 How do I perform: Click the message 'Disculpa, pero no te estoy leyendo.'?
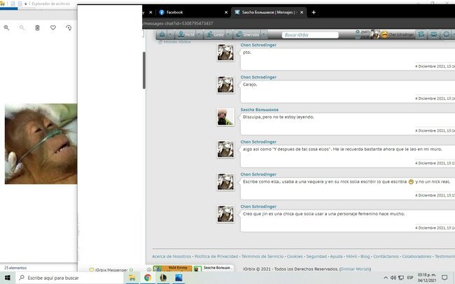click(279, 117)
